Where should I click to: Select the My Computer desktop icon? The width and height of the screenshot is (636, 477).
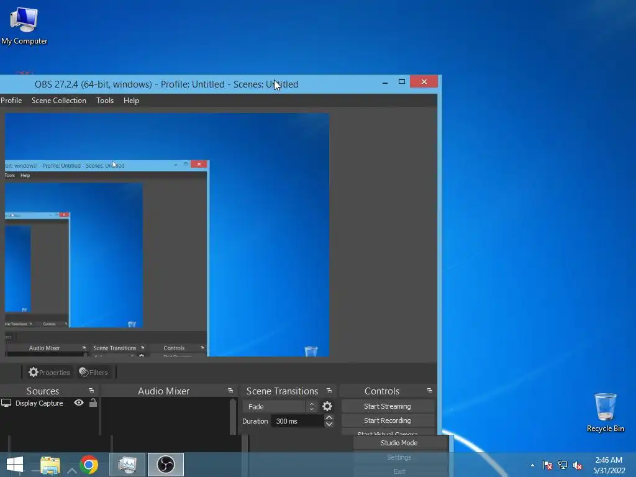(x=24, y=25)
